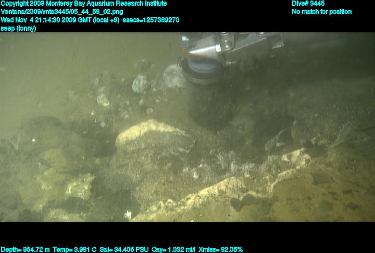Click the 'esecs=1257369270' value
Image resolution: width=375 pixels, height=253 pixels.
(151, 20)
